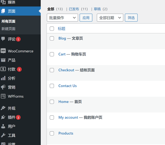Click the red payments count badge
165x145 pixels.
[x=19, y=69]
